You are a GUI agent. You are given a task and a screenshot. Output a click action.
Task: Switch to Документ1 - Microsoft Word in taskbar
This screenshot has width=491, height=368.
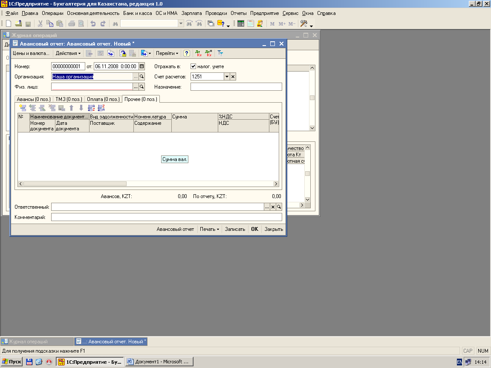159,362
